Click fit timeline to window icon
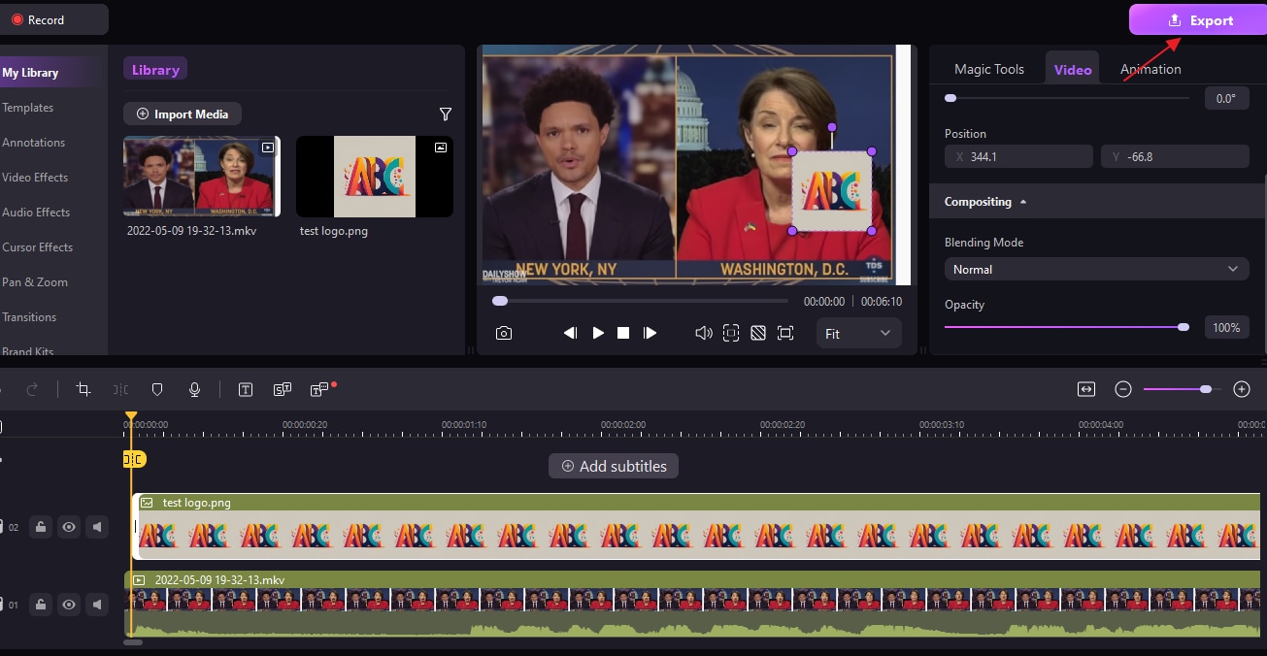The image size is (1267, 656). click(x=1086, y=389)
